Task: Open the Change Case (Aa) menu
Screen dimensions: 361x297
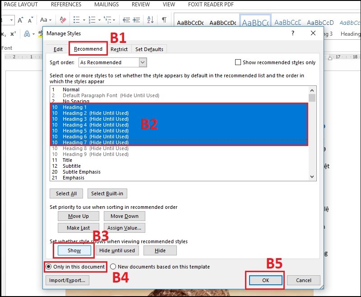Action: pos(46,20)
